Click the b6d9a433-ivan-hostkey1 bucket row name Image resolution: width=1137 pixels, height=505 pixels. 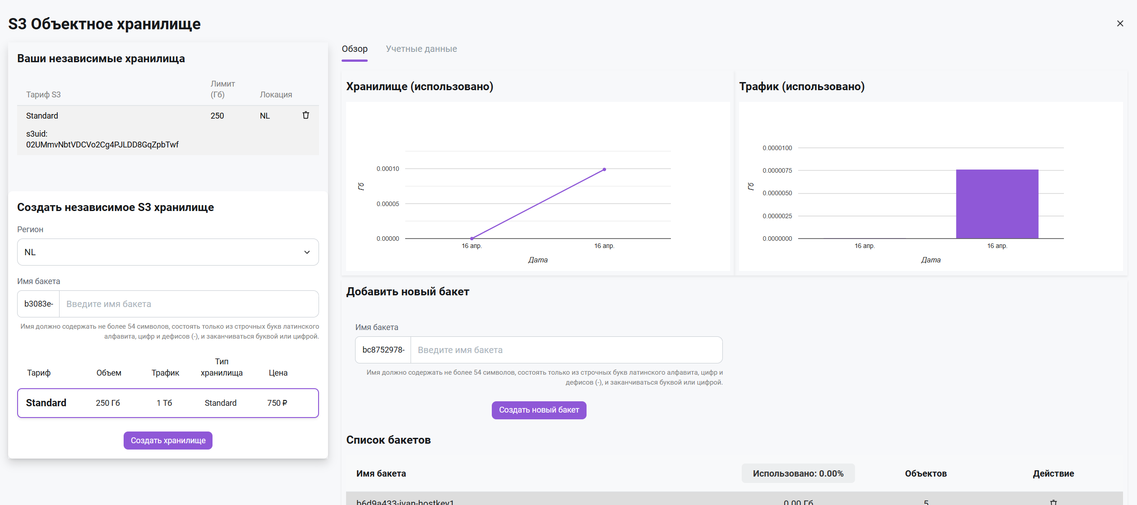tap(405, 502)
